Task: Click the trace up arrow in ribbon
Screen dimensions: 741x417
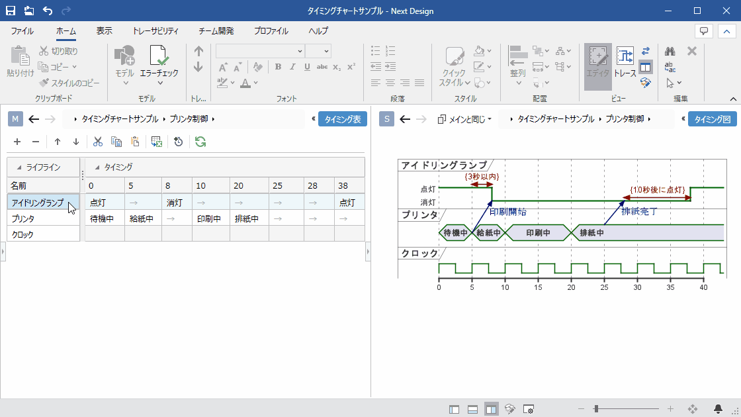Action: click(x=198, y=51)
